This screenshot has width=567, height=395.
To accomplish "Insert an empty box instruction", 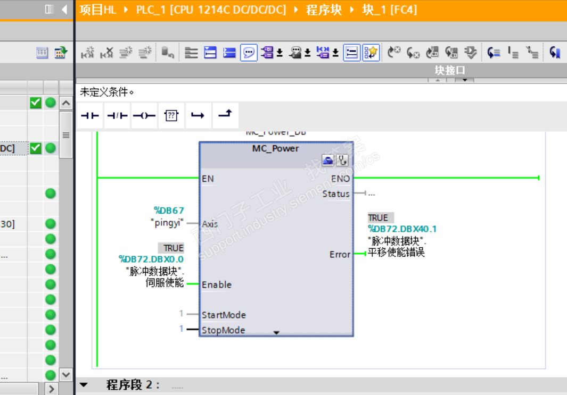I will (171, 115).
